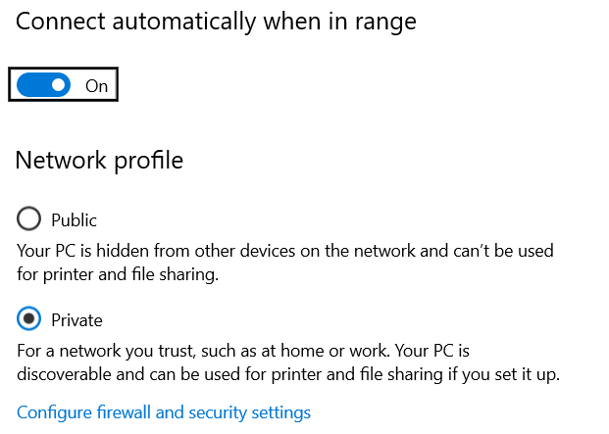Open Configure firewall and security settings
The image size is (609, 434).
[x=164, y=412]
